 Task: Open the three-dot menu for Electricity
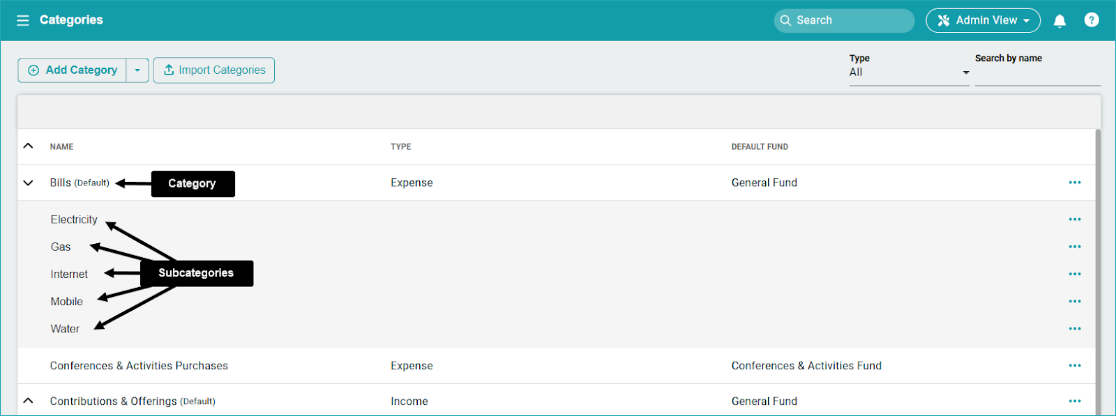click(1075, 219)
